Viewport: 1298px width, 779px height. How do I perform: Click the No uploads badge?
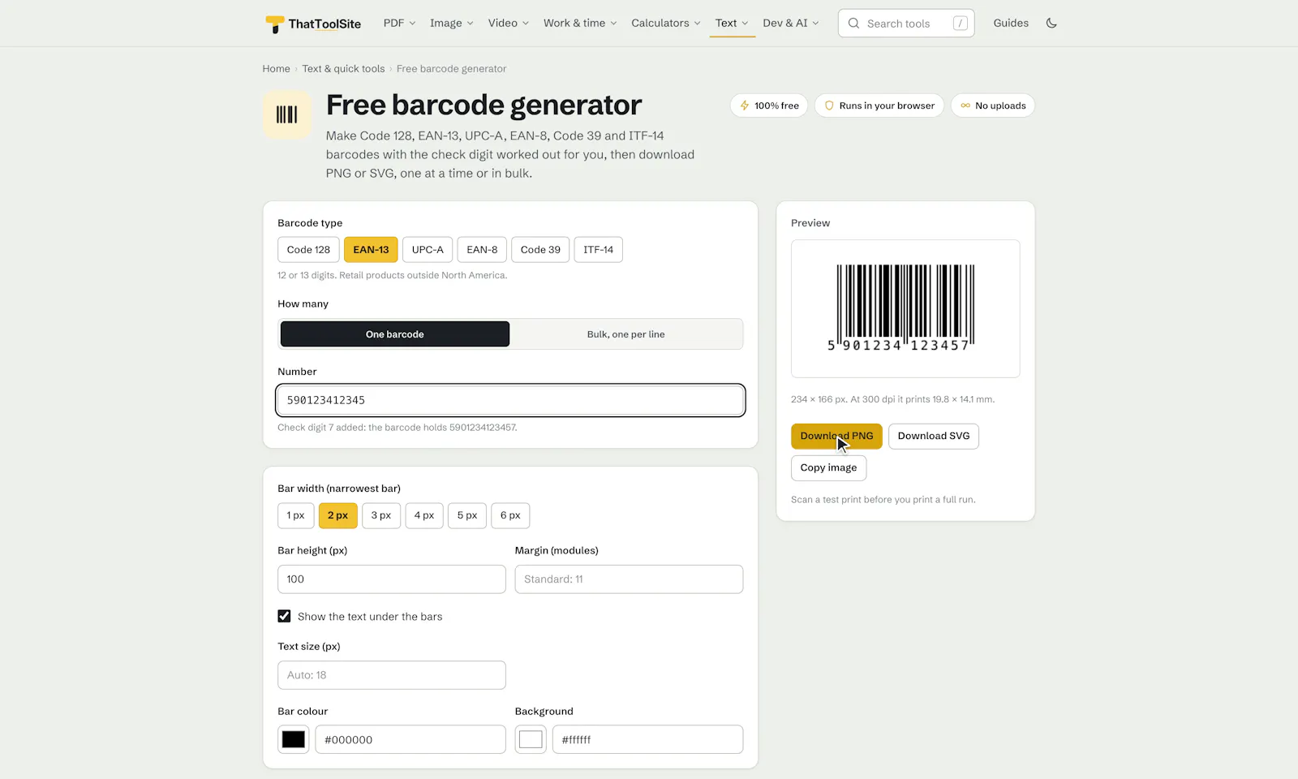[x=993, y=105]
